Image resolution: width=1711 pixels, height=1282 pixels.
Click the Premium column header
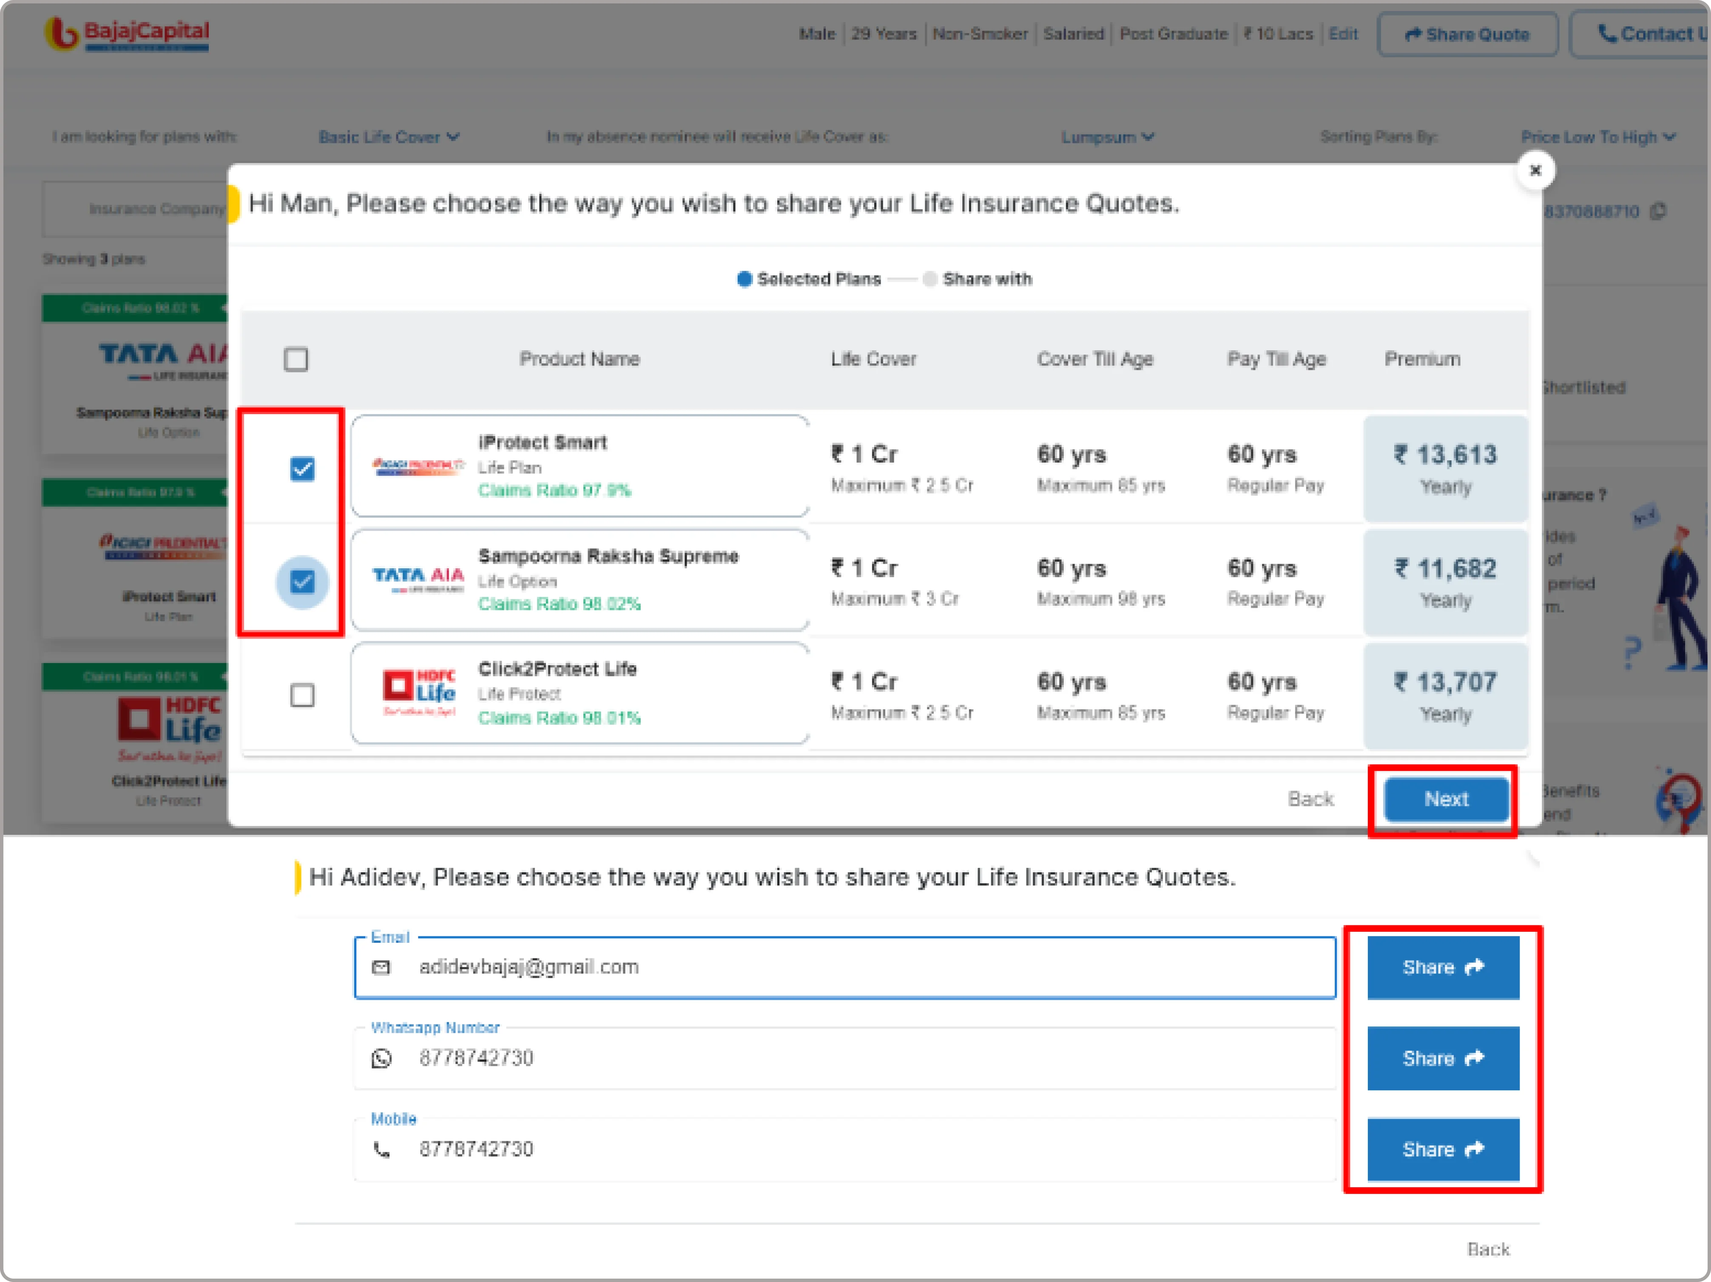pyautogui.click(x=1422, y=359)
